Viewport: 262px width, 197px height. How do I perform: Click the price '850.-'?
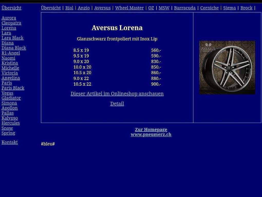coord(156,67)
